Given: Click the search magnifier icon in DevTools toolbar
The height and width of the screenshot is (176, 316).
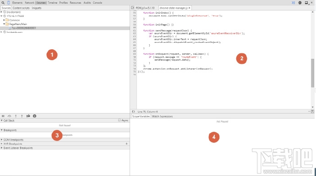Looking at the screenshot, I should pos(3,3).
